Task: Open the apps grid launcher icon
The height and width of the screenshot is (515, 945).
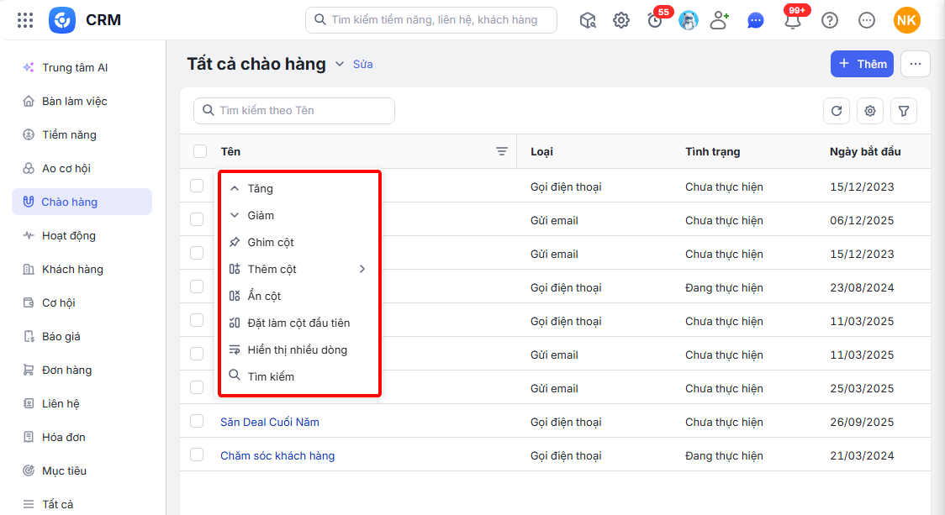Action: coord(25,20)
